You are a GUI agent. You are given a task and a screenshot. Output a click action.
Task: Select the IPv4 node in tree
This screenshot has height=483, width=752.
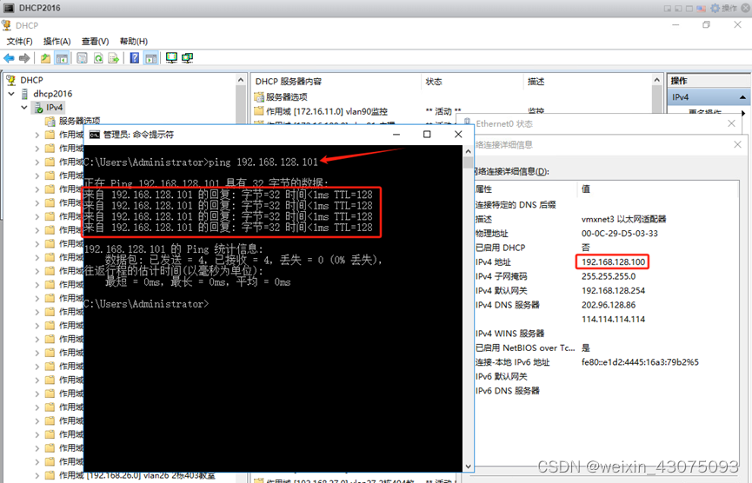54,108
